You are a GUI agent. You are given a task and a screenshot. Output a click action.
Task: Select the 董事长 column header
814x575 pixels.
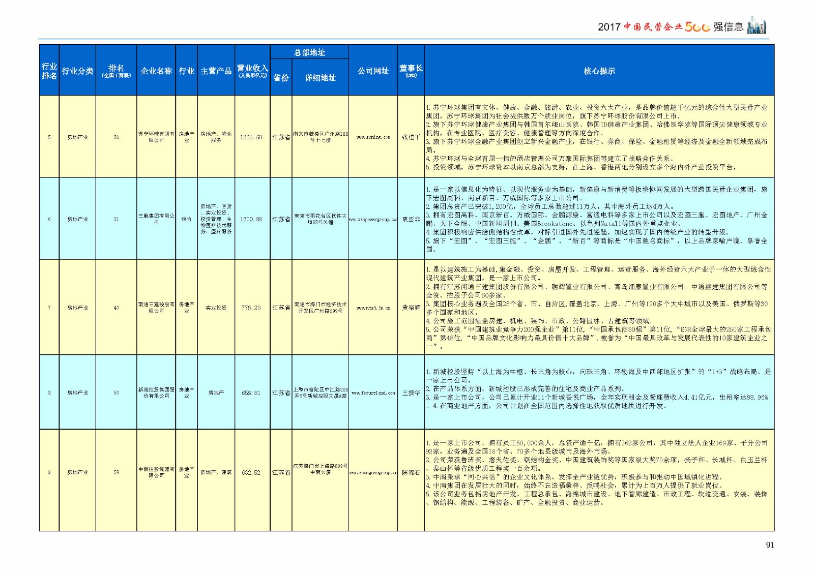pos(411,71)
